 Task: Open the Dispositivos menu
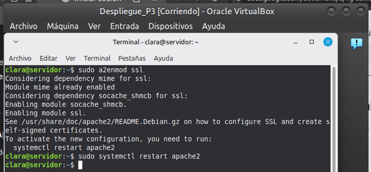click(171, 26)
